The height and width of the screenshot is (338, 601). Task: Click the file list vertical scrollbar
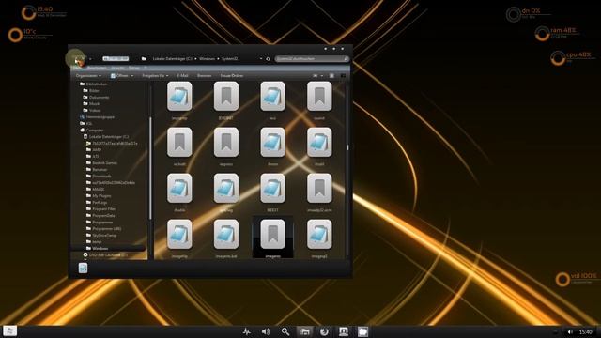347,147
